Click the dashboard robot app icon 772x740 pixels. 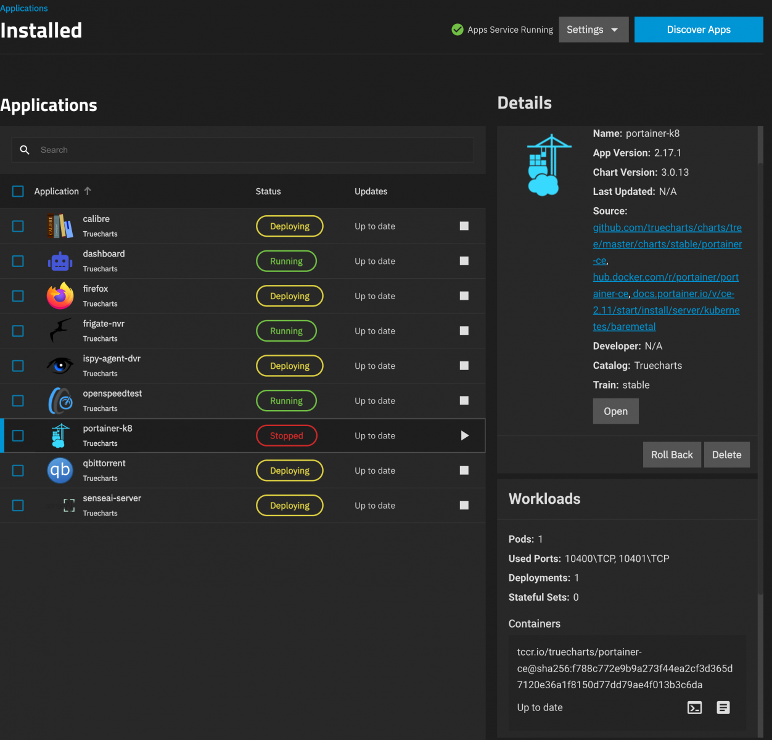[x=60, y=261]
